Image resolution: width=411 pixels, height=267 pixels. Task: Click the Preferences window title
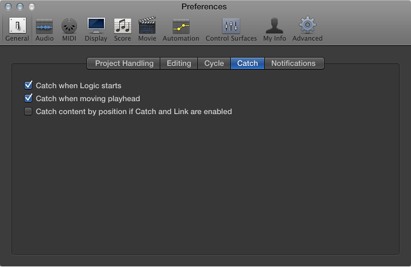pyautogui.click(x=205, y=6)
